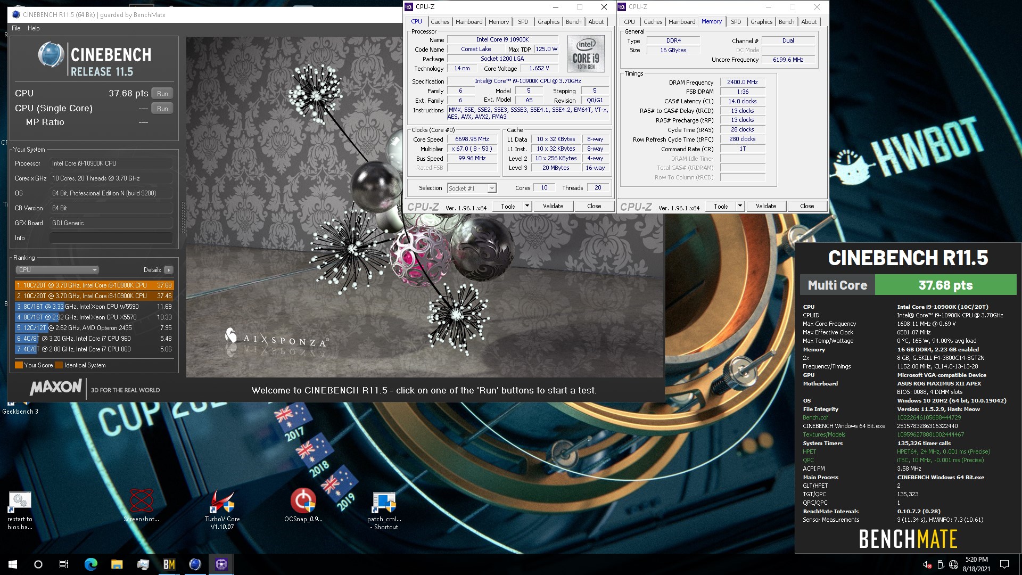Open the taskbar app next to File Explorer
Screen dimensions: 1022x575
coord(143,564)
